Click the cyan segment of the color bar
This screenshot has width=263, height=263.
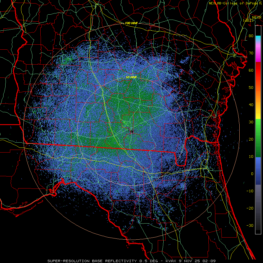pyautogui.click(x=258, y=39)
